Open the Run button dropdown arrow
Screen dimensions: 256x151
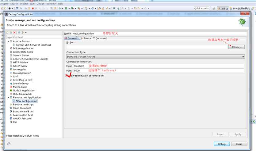click(69, 8)
